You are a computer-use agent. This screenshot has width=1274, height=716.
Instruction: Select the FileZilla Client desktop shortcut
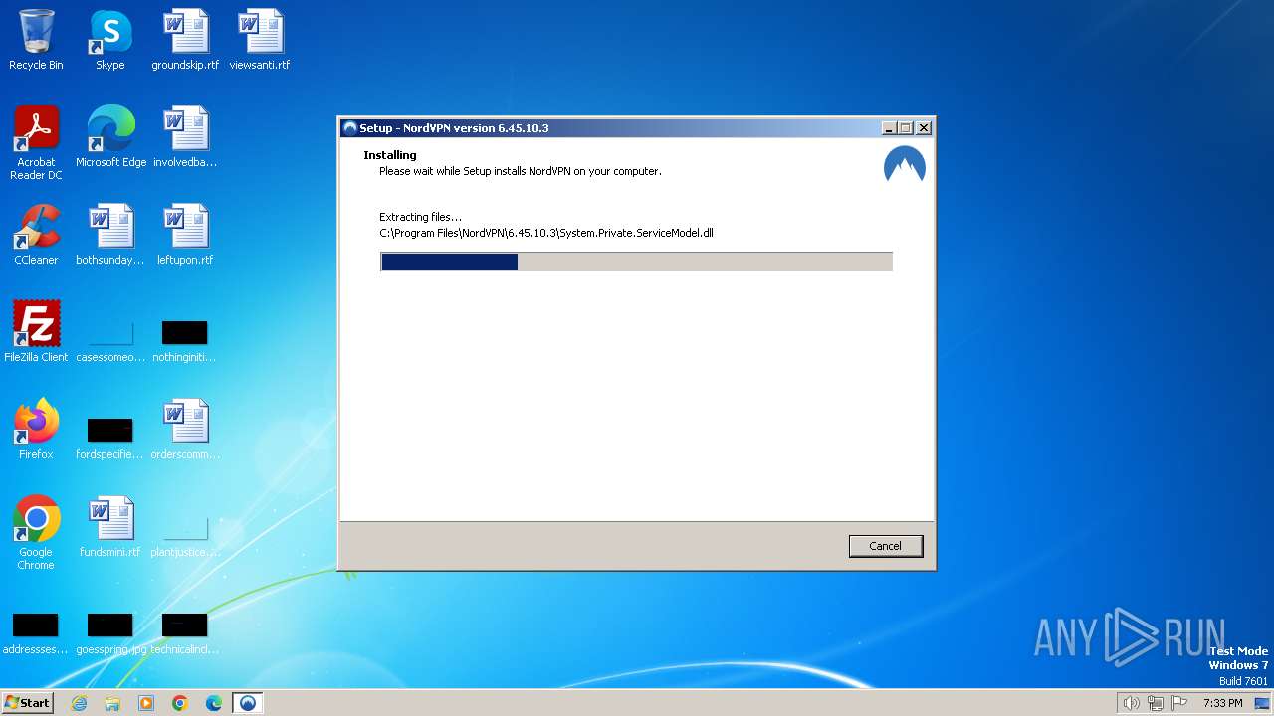click(36, 333)
